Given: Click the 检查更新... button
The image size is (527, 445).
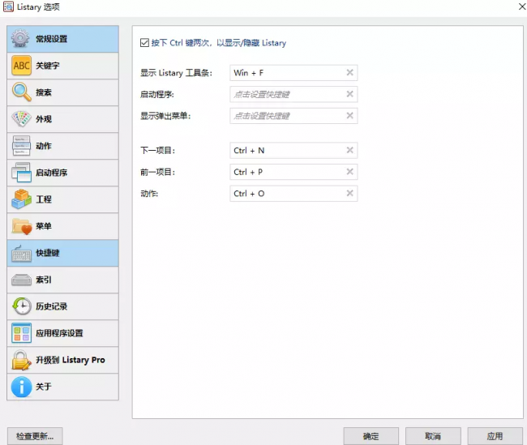Looking at the screenshot, I should point(35,436).
